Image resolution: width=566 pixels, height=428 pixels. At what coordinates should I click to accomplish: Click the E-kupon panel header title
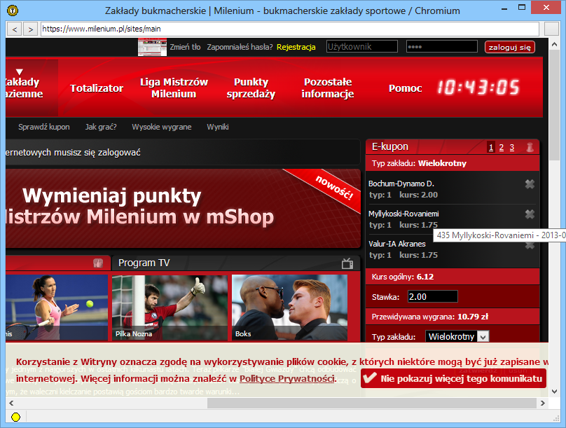pyautogui.click(x=390, y=146)
